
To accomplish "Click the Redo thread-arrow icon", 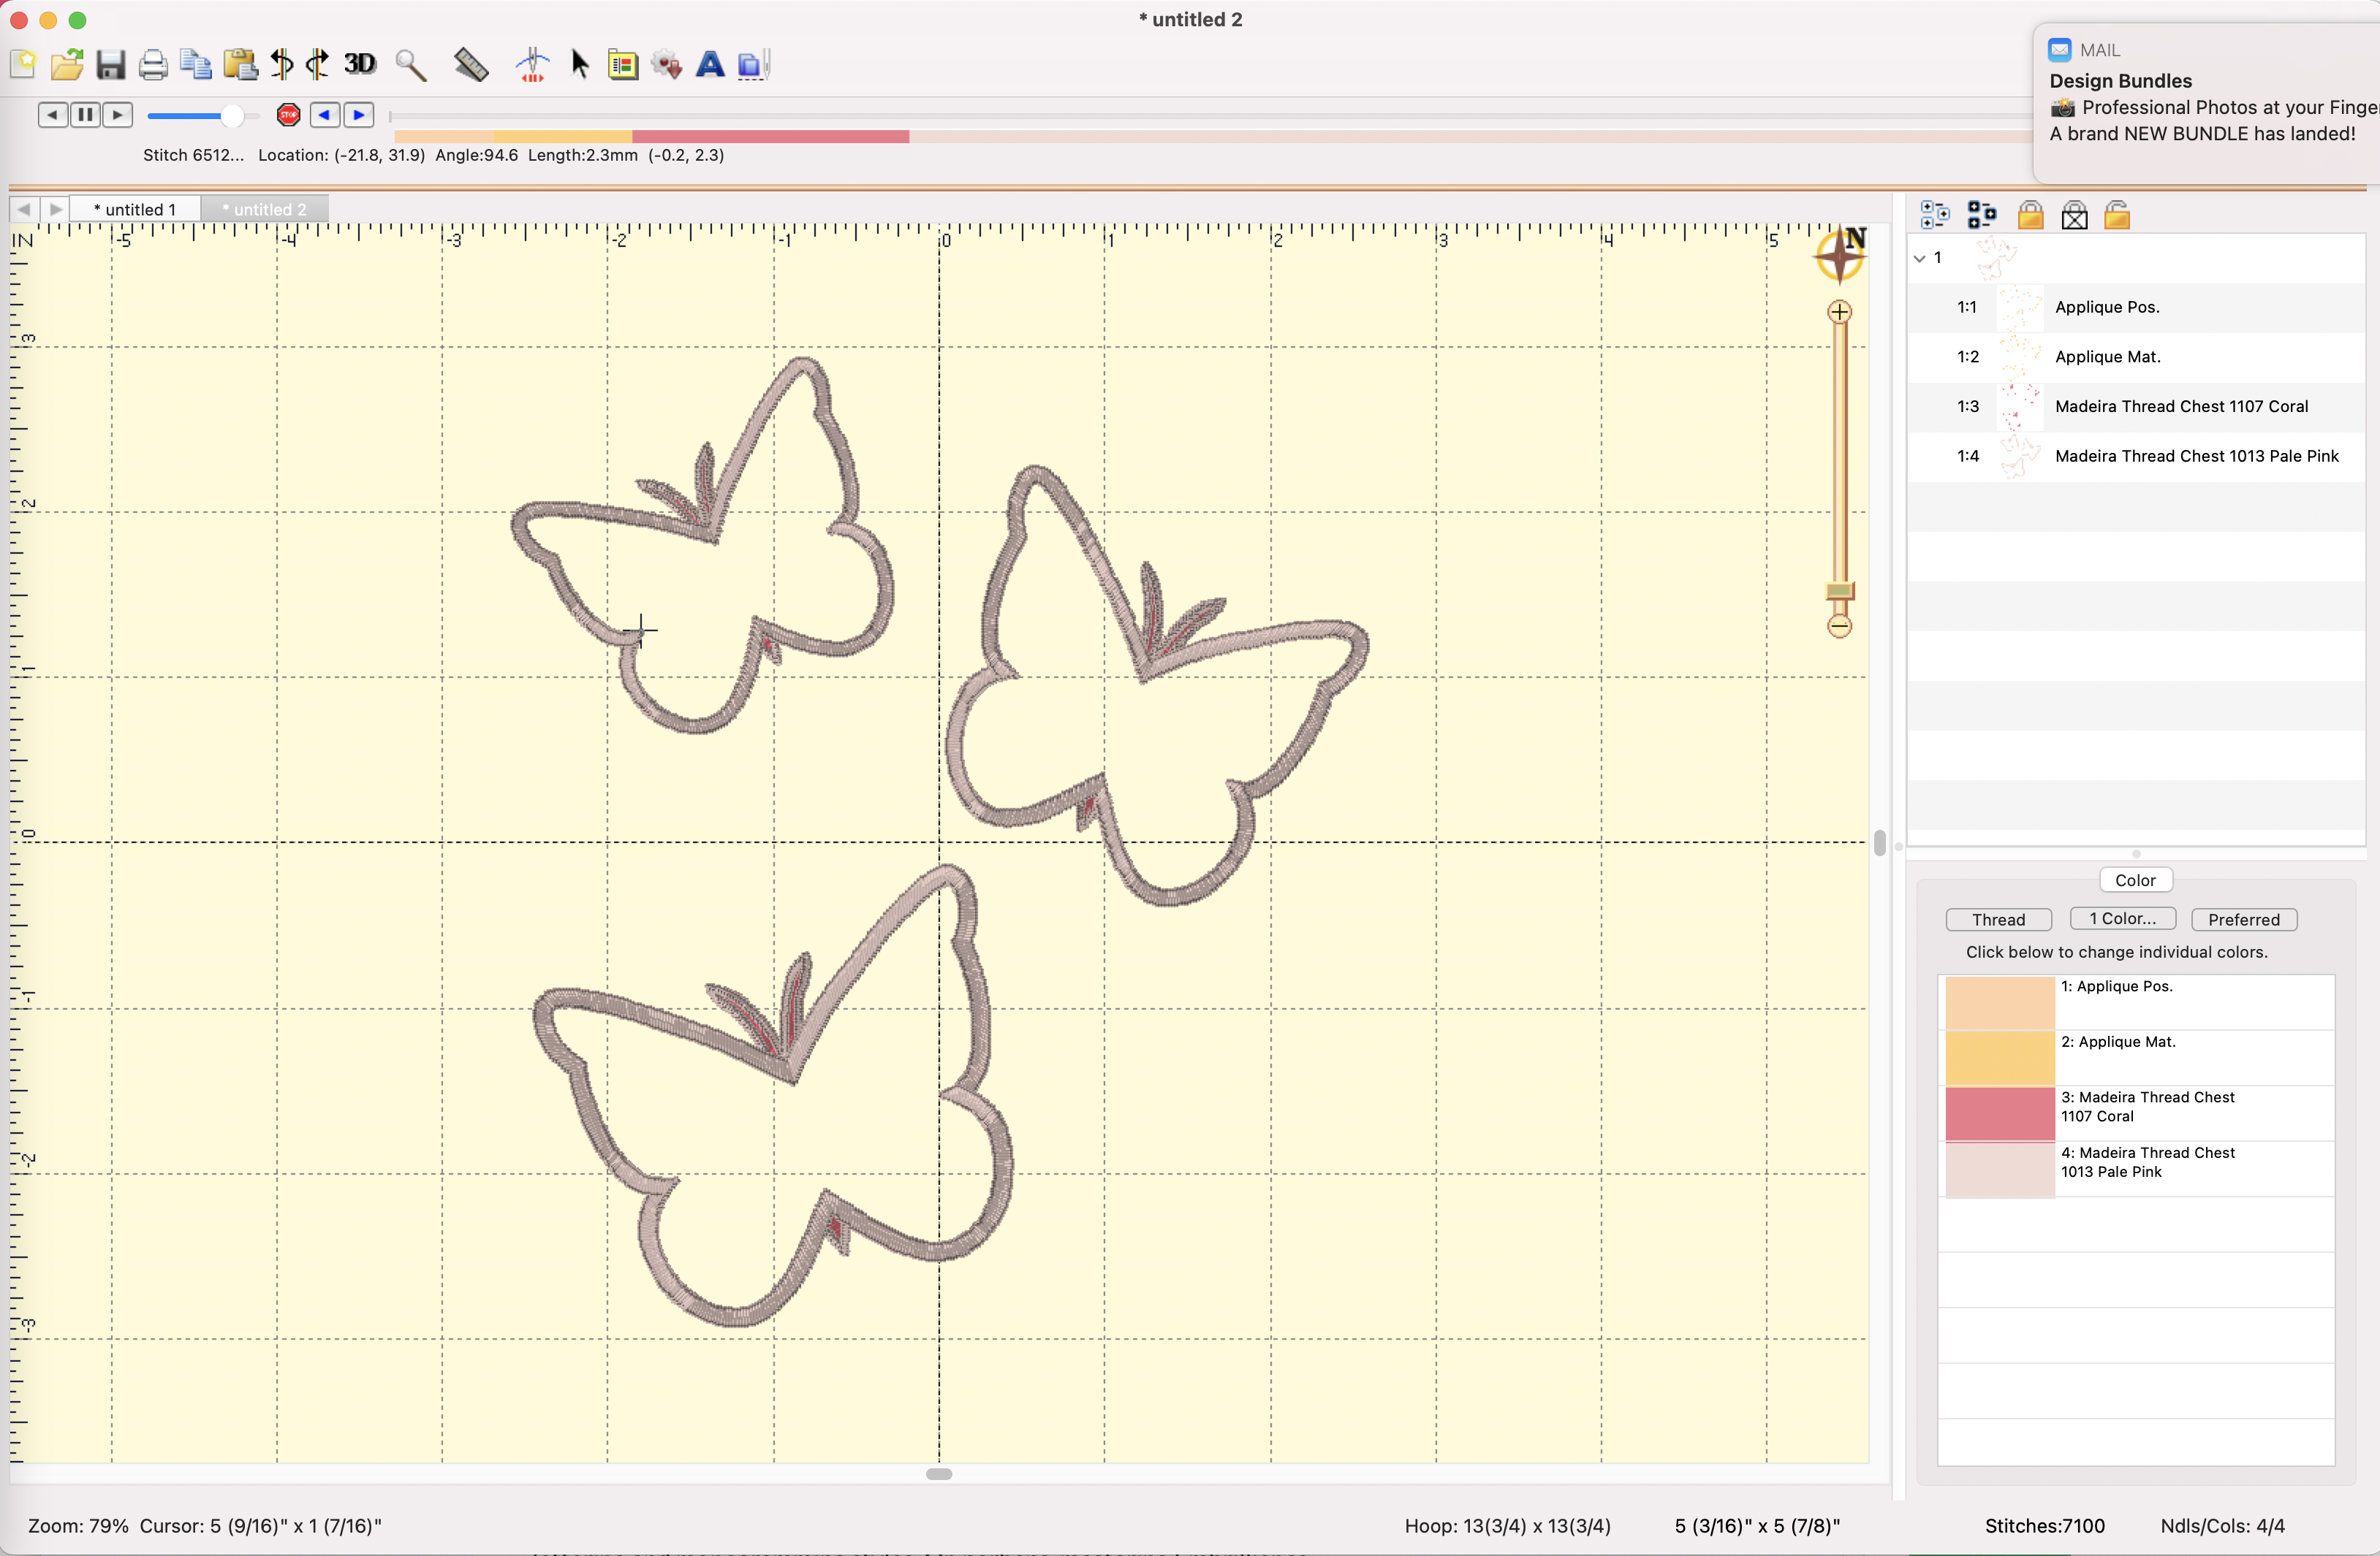I will (318, 65).
